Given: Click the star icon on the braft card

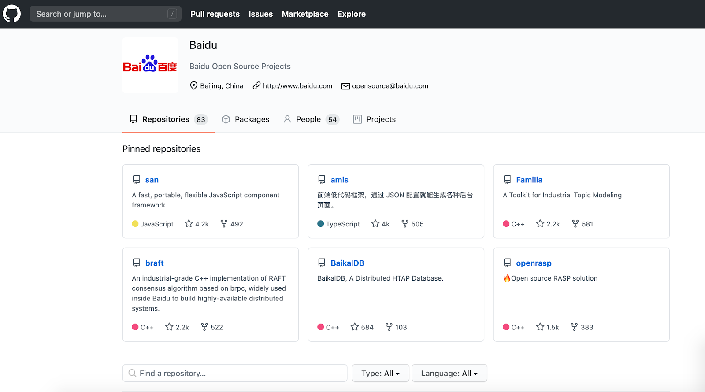Looking at the screenshot, I should [169, 327].
